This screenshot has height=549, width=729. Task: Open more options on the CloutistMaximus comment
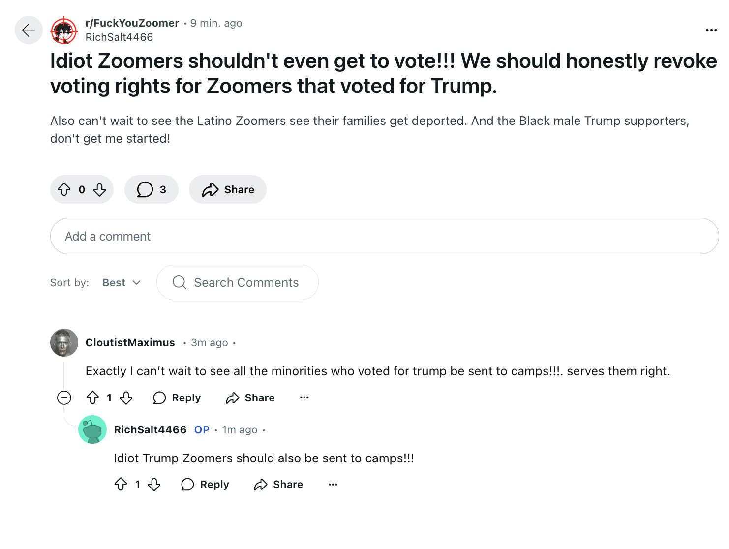[x=304, y=397]
